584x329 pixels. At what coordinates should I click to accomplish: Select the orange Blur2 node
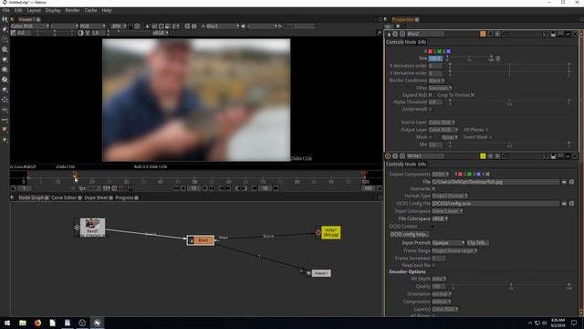(201, 240)
